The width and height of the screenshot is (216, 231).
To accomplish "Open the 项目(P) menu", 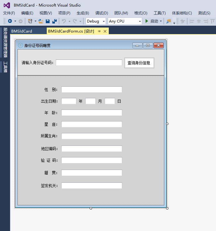I will point(64,13).
